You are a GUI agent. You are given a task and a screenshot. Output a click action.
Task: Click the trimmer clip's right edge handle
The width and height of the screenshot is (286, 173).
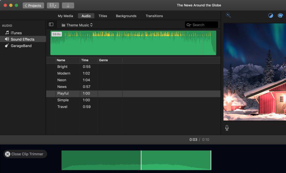(211, 160)
